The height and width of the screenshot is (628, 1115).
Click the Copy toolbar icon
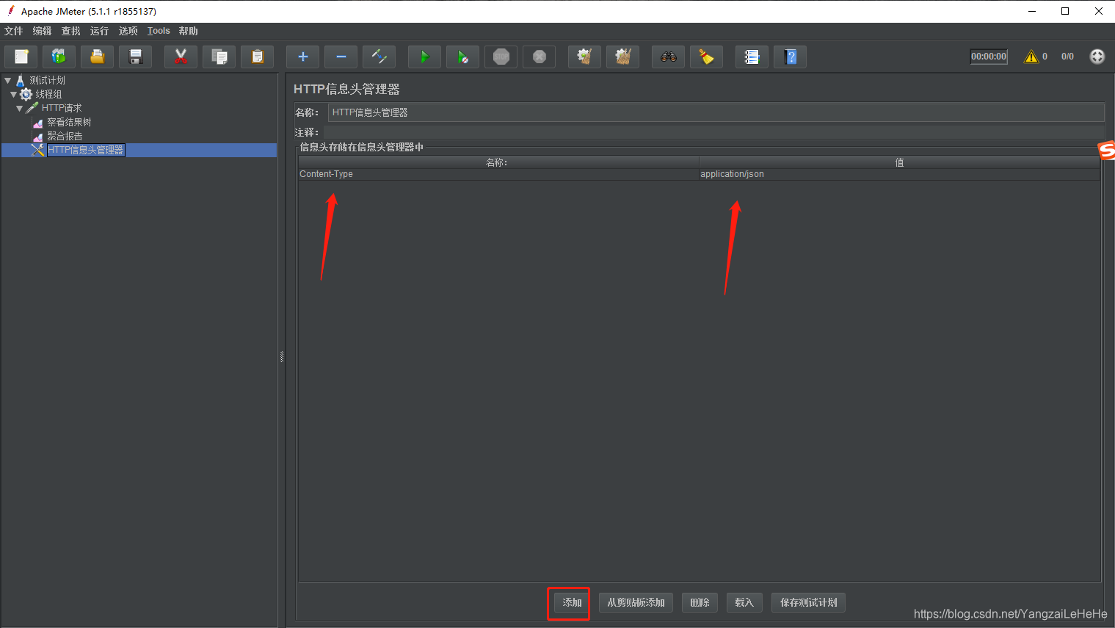pyautogui.click(x=219, y=57)
